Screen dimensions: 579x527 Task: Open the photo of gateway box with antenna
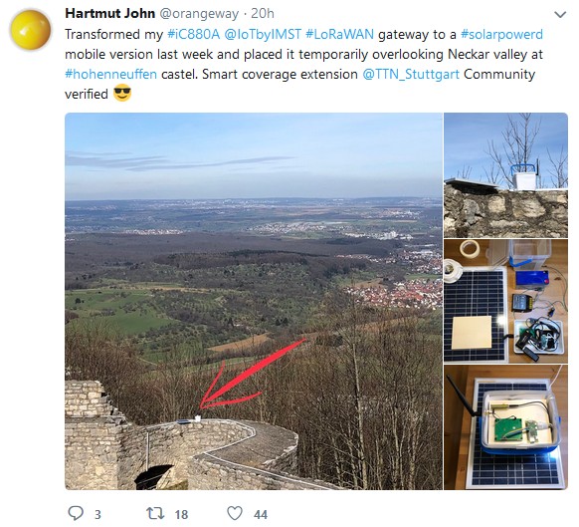(506, 427)
